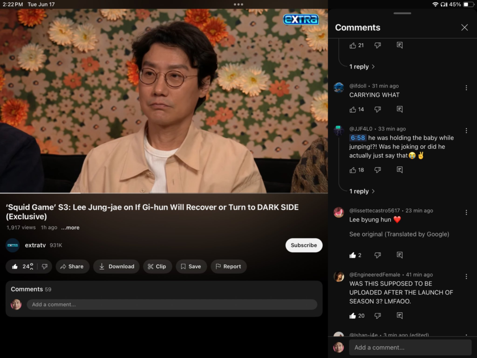Seek using the video progress bar

point(164,193)
